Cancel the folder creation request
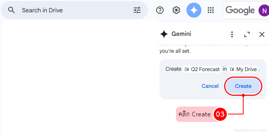Image resolution: width=269 pixels, height=135 pixels. pos(210,86)
